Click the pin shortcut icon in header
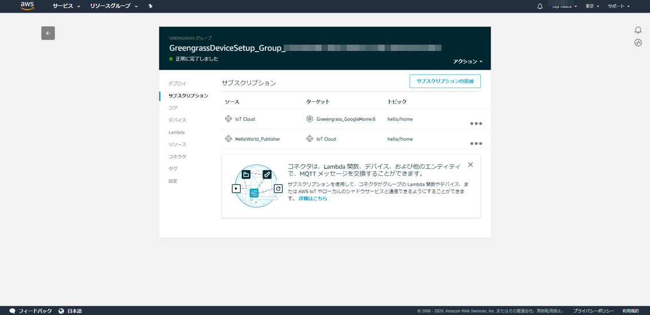The image size is (650, 315). (x=151, y=6)
